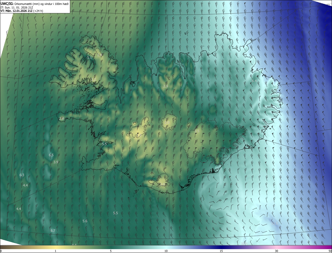Click the 5.6 value over the southern sea

(85, 221)
